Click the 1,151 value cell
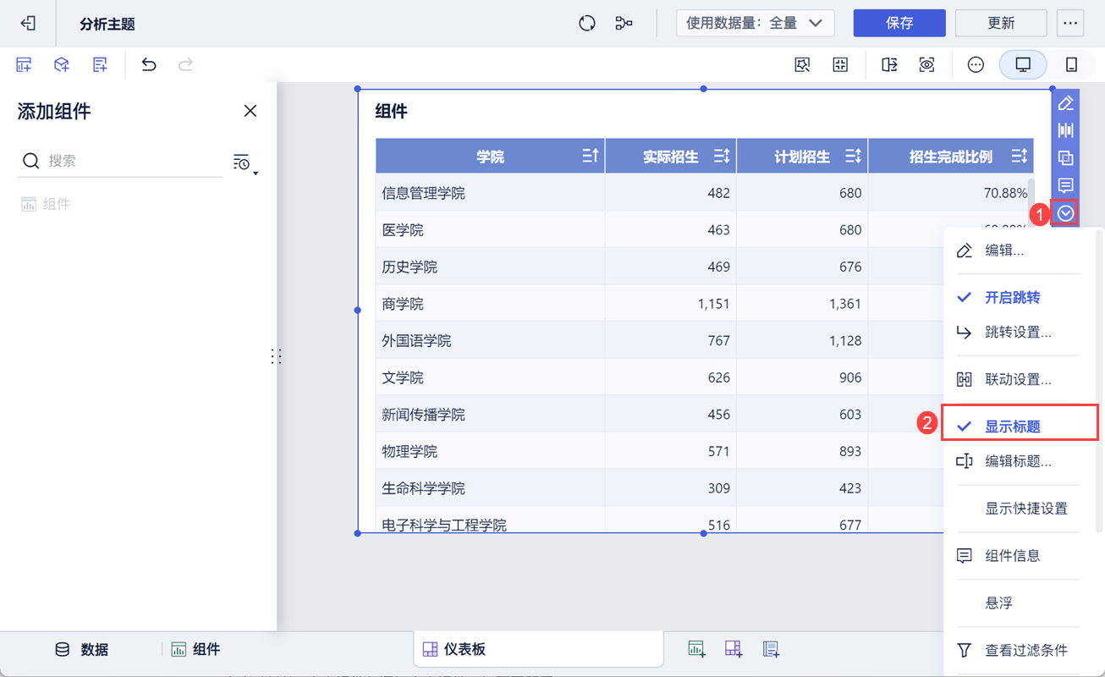The height and width of the screenshot is (677, 1105). (x=671, y=304)
